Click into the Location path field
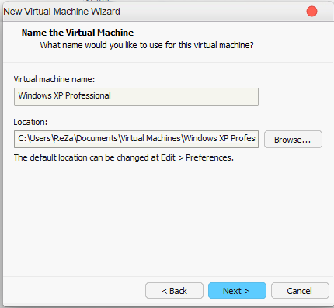The height and width of the screenshot is (308, 334). [136, 139]
